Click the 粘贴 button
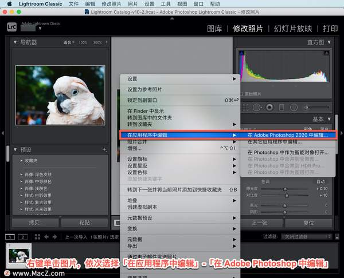 tap(85, 223)
